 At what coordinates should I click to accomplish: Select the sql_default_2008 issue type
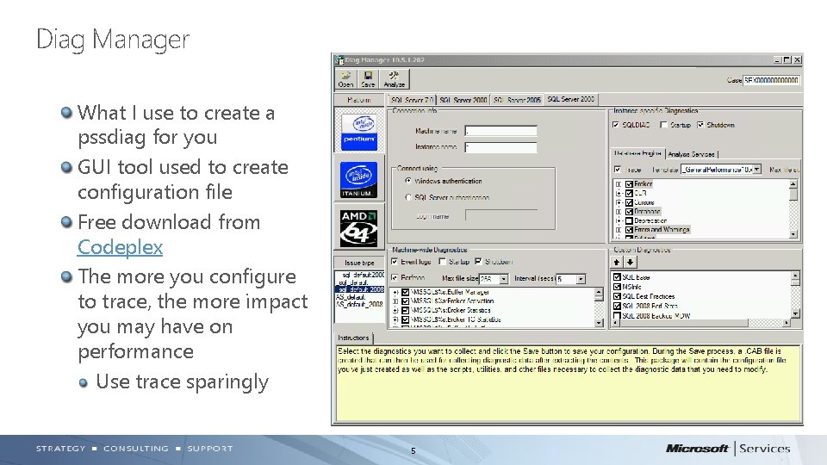point(361,289)
